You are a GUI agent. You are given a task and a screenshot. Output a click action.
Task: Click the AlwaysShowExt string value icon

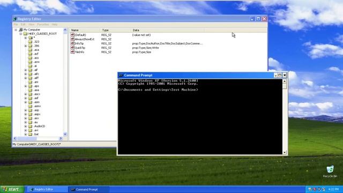pos(72,39)
